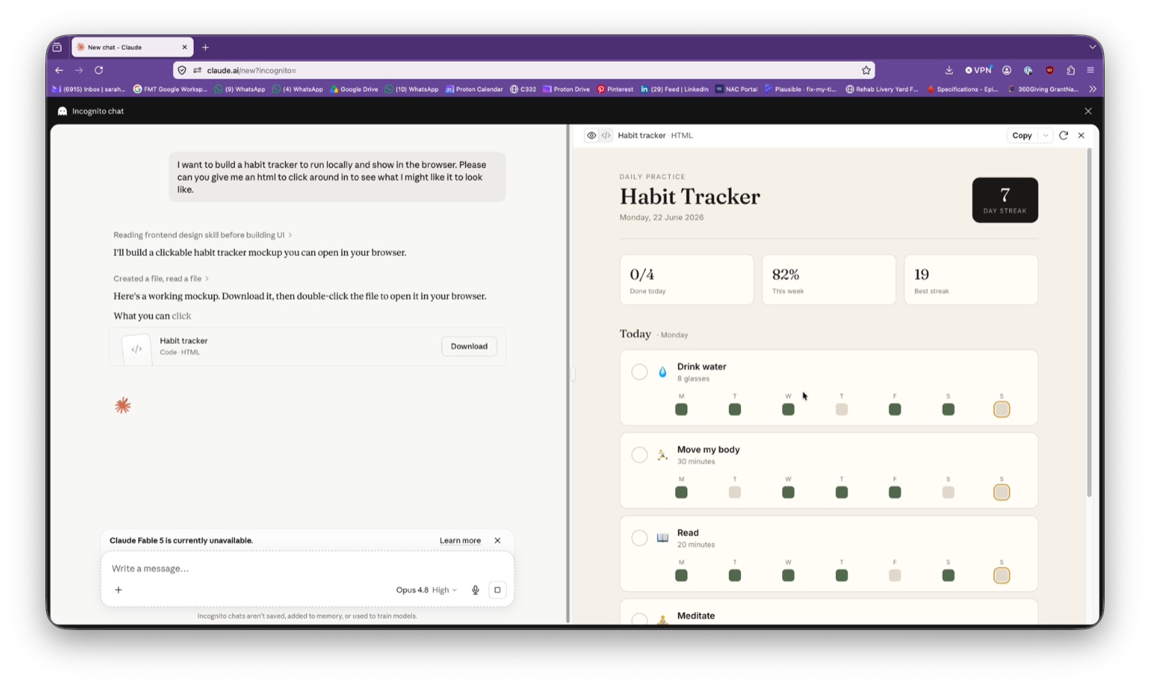Show site security shield information
1150x686 pixels.
(182, 70)
